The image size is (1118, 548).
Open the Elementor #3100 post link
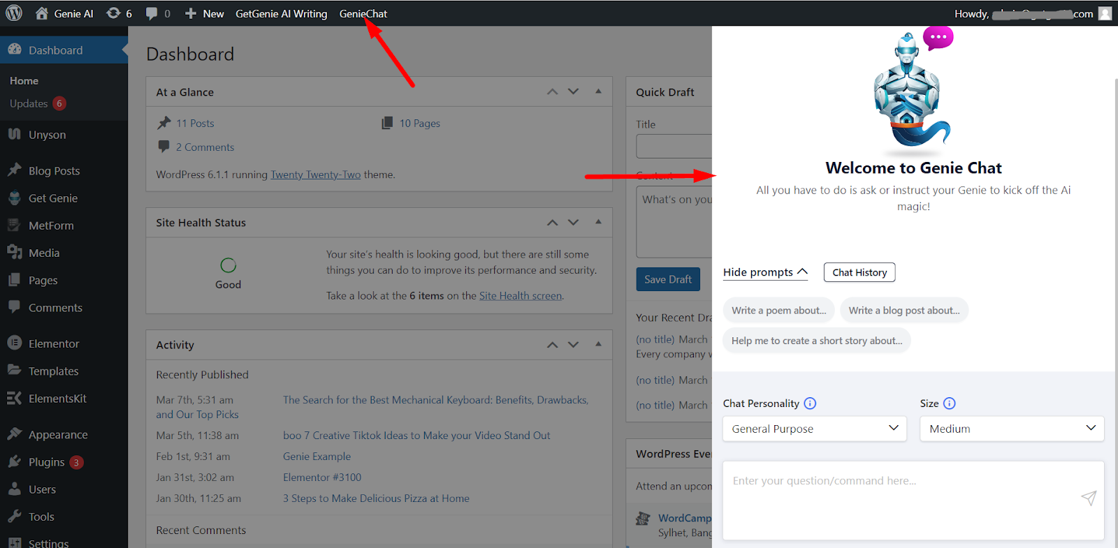pos(322,477)
